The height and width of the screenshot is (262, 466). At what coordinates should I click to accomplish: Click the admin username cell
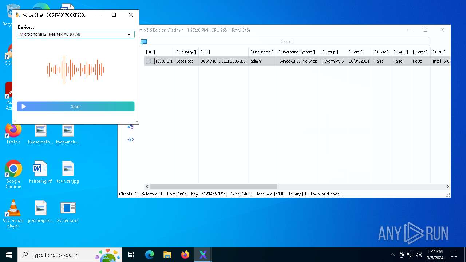coord(256,61)
